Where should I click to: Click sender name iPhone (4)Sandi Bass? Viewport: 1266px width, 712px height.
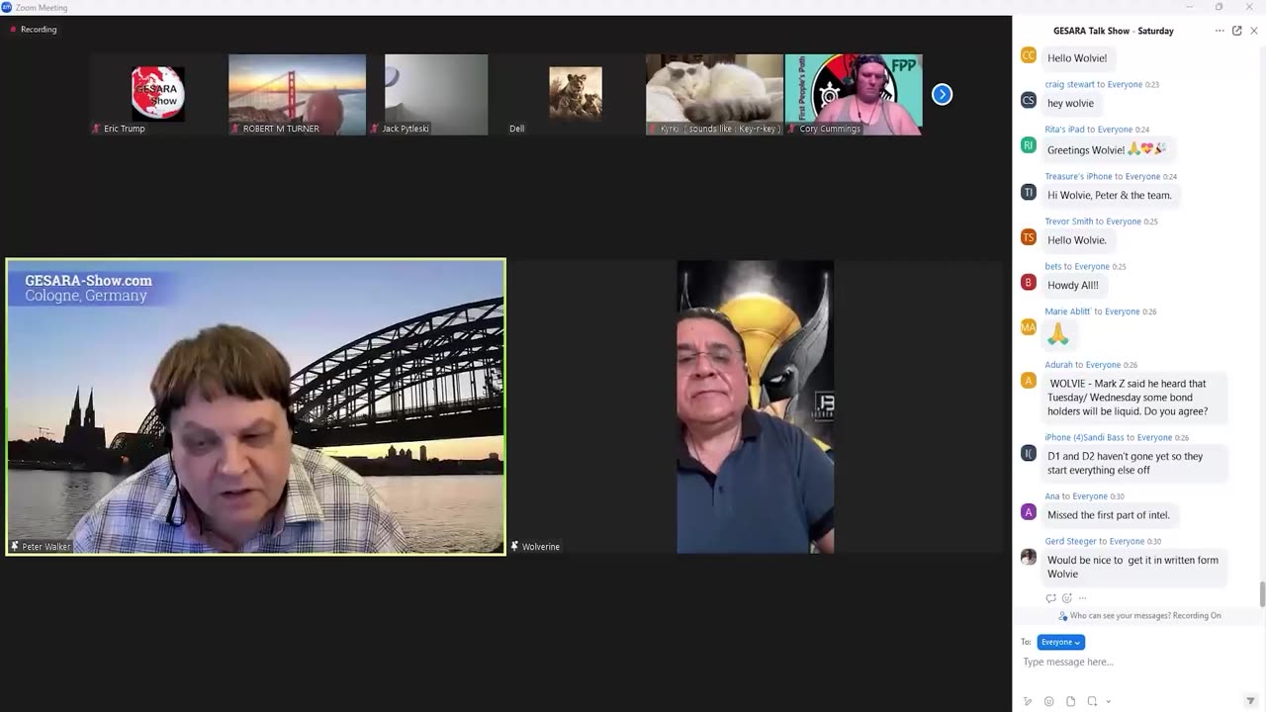[1085, 437]
